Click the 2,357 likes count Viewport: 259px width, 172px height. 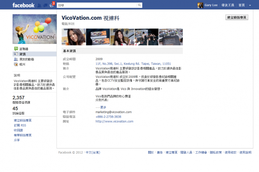(x=19, y=98)
